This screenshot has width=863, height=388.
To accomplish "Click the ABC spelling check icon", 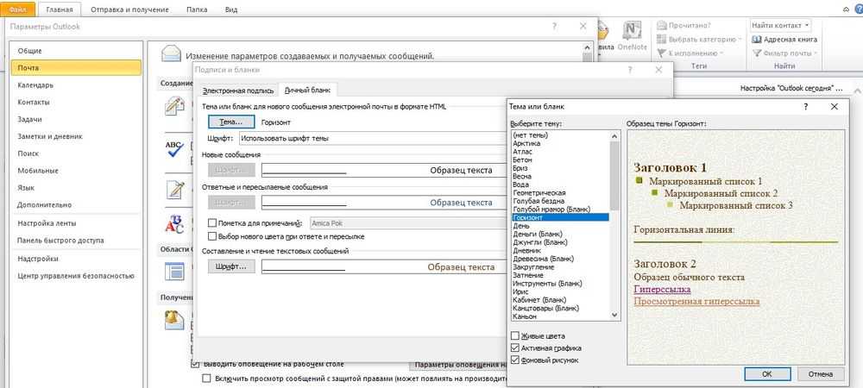I will point(175,150).
